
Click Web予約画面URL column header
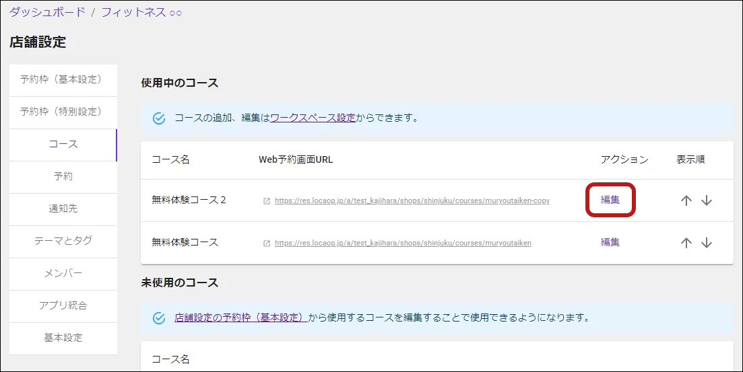tap(296, 160)
